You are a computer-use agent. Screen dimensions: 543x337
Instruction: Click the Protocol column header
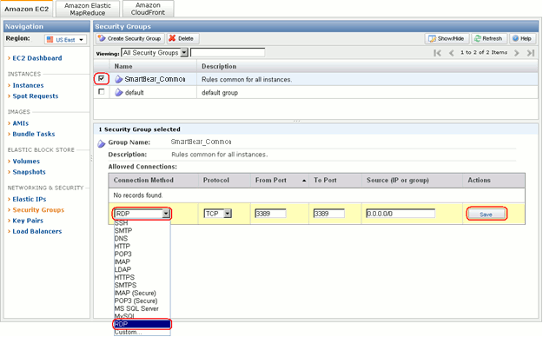[225, 181]
